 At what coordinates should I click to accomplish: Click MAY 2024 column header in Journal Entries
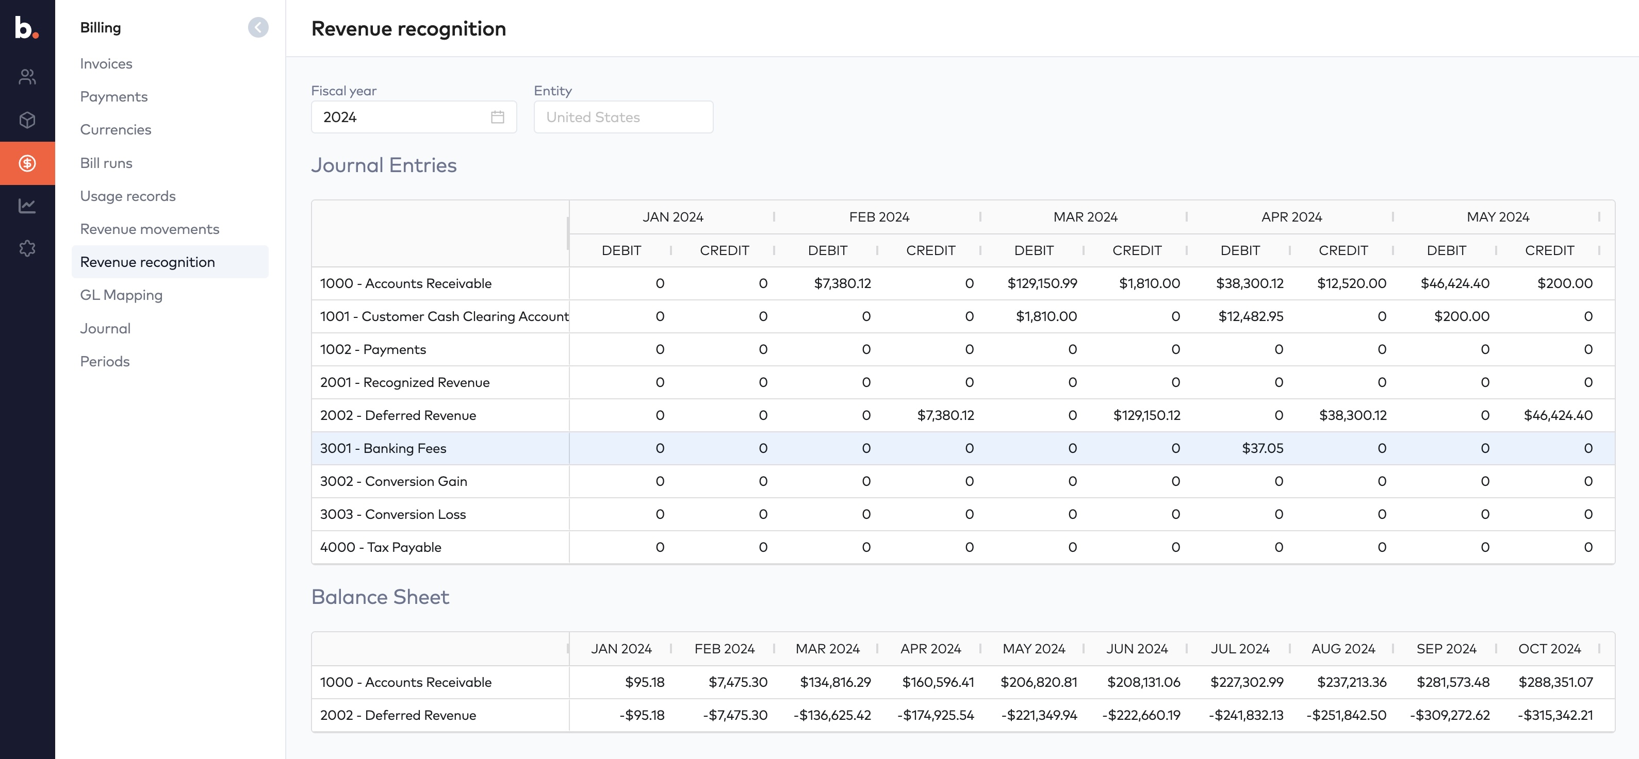tap(1498, 217)
